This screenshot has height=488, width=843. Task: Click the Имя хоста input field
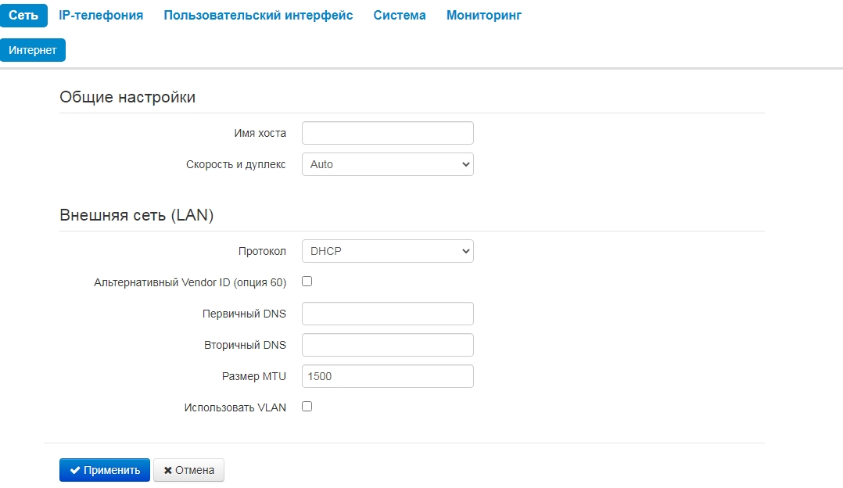387,133
